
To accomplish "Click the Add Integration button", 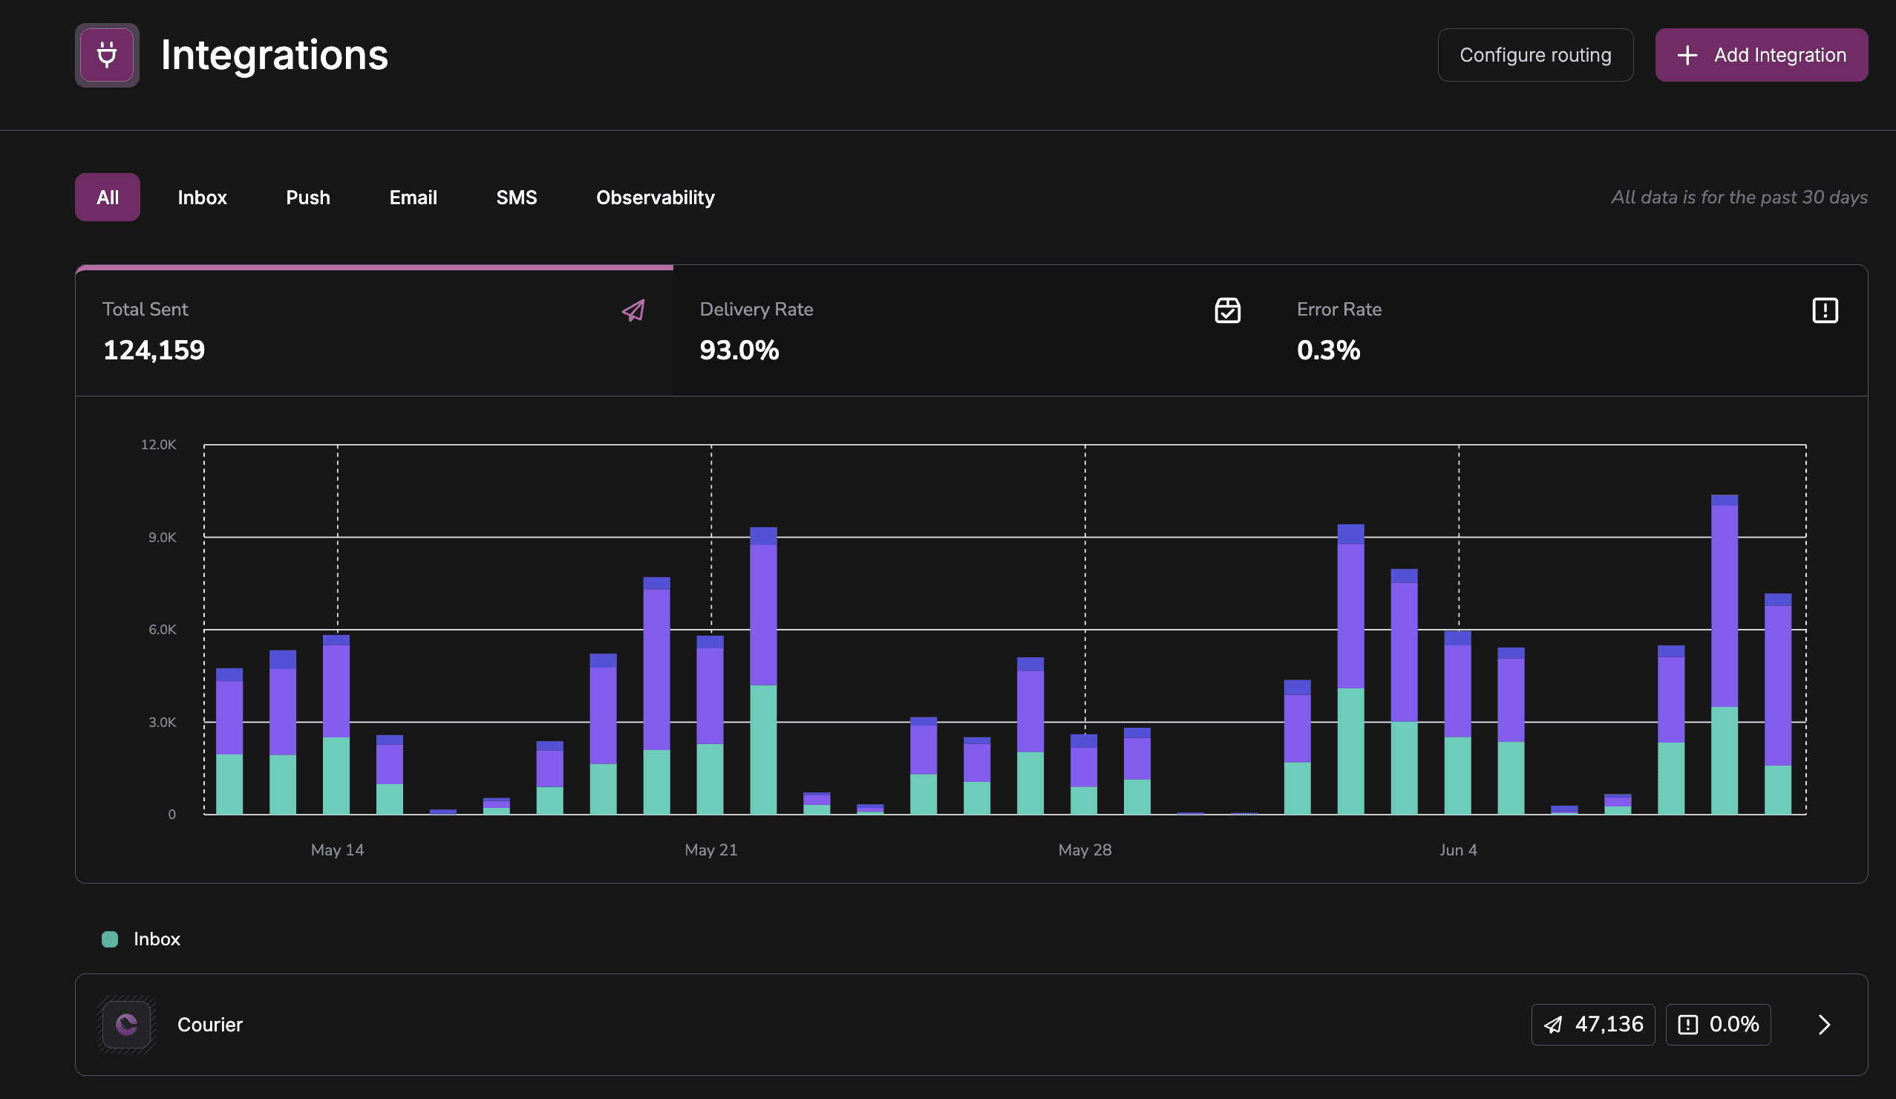I will [x=1761, y=55].
